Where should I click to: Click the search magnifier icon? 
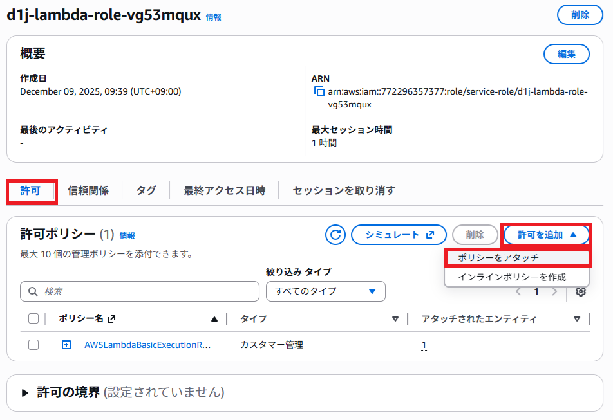[x=33, y=291]
